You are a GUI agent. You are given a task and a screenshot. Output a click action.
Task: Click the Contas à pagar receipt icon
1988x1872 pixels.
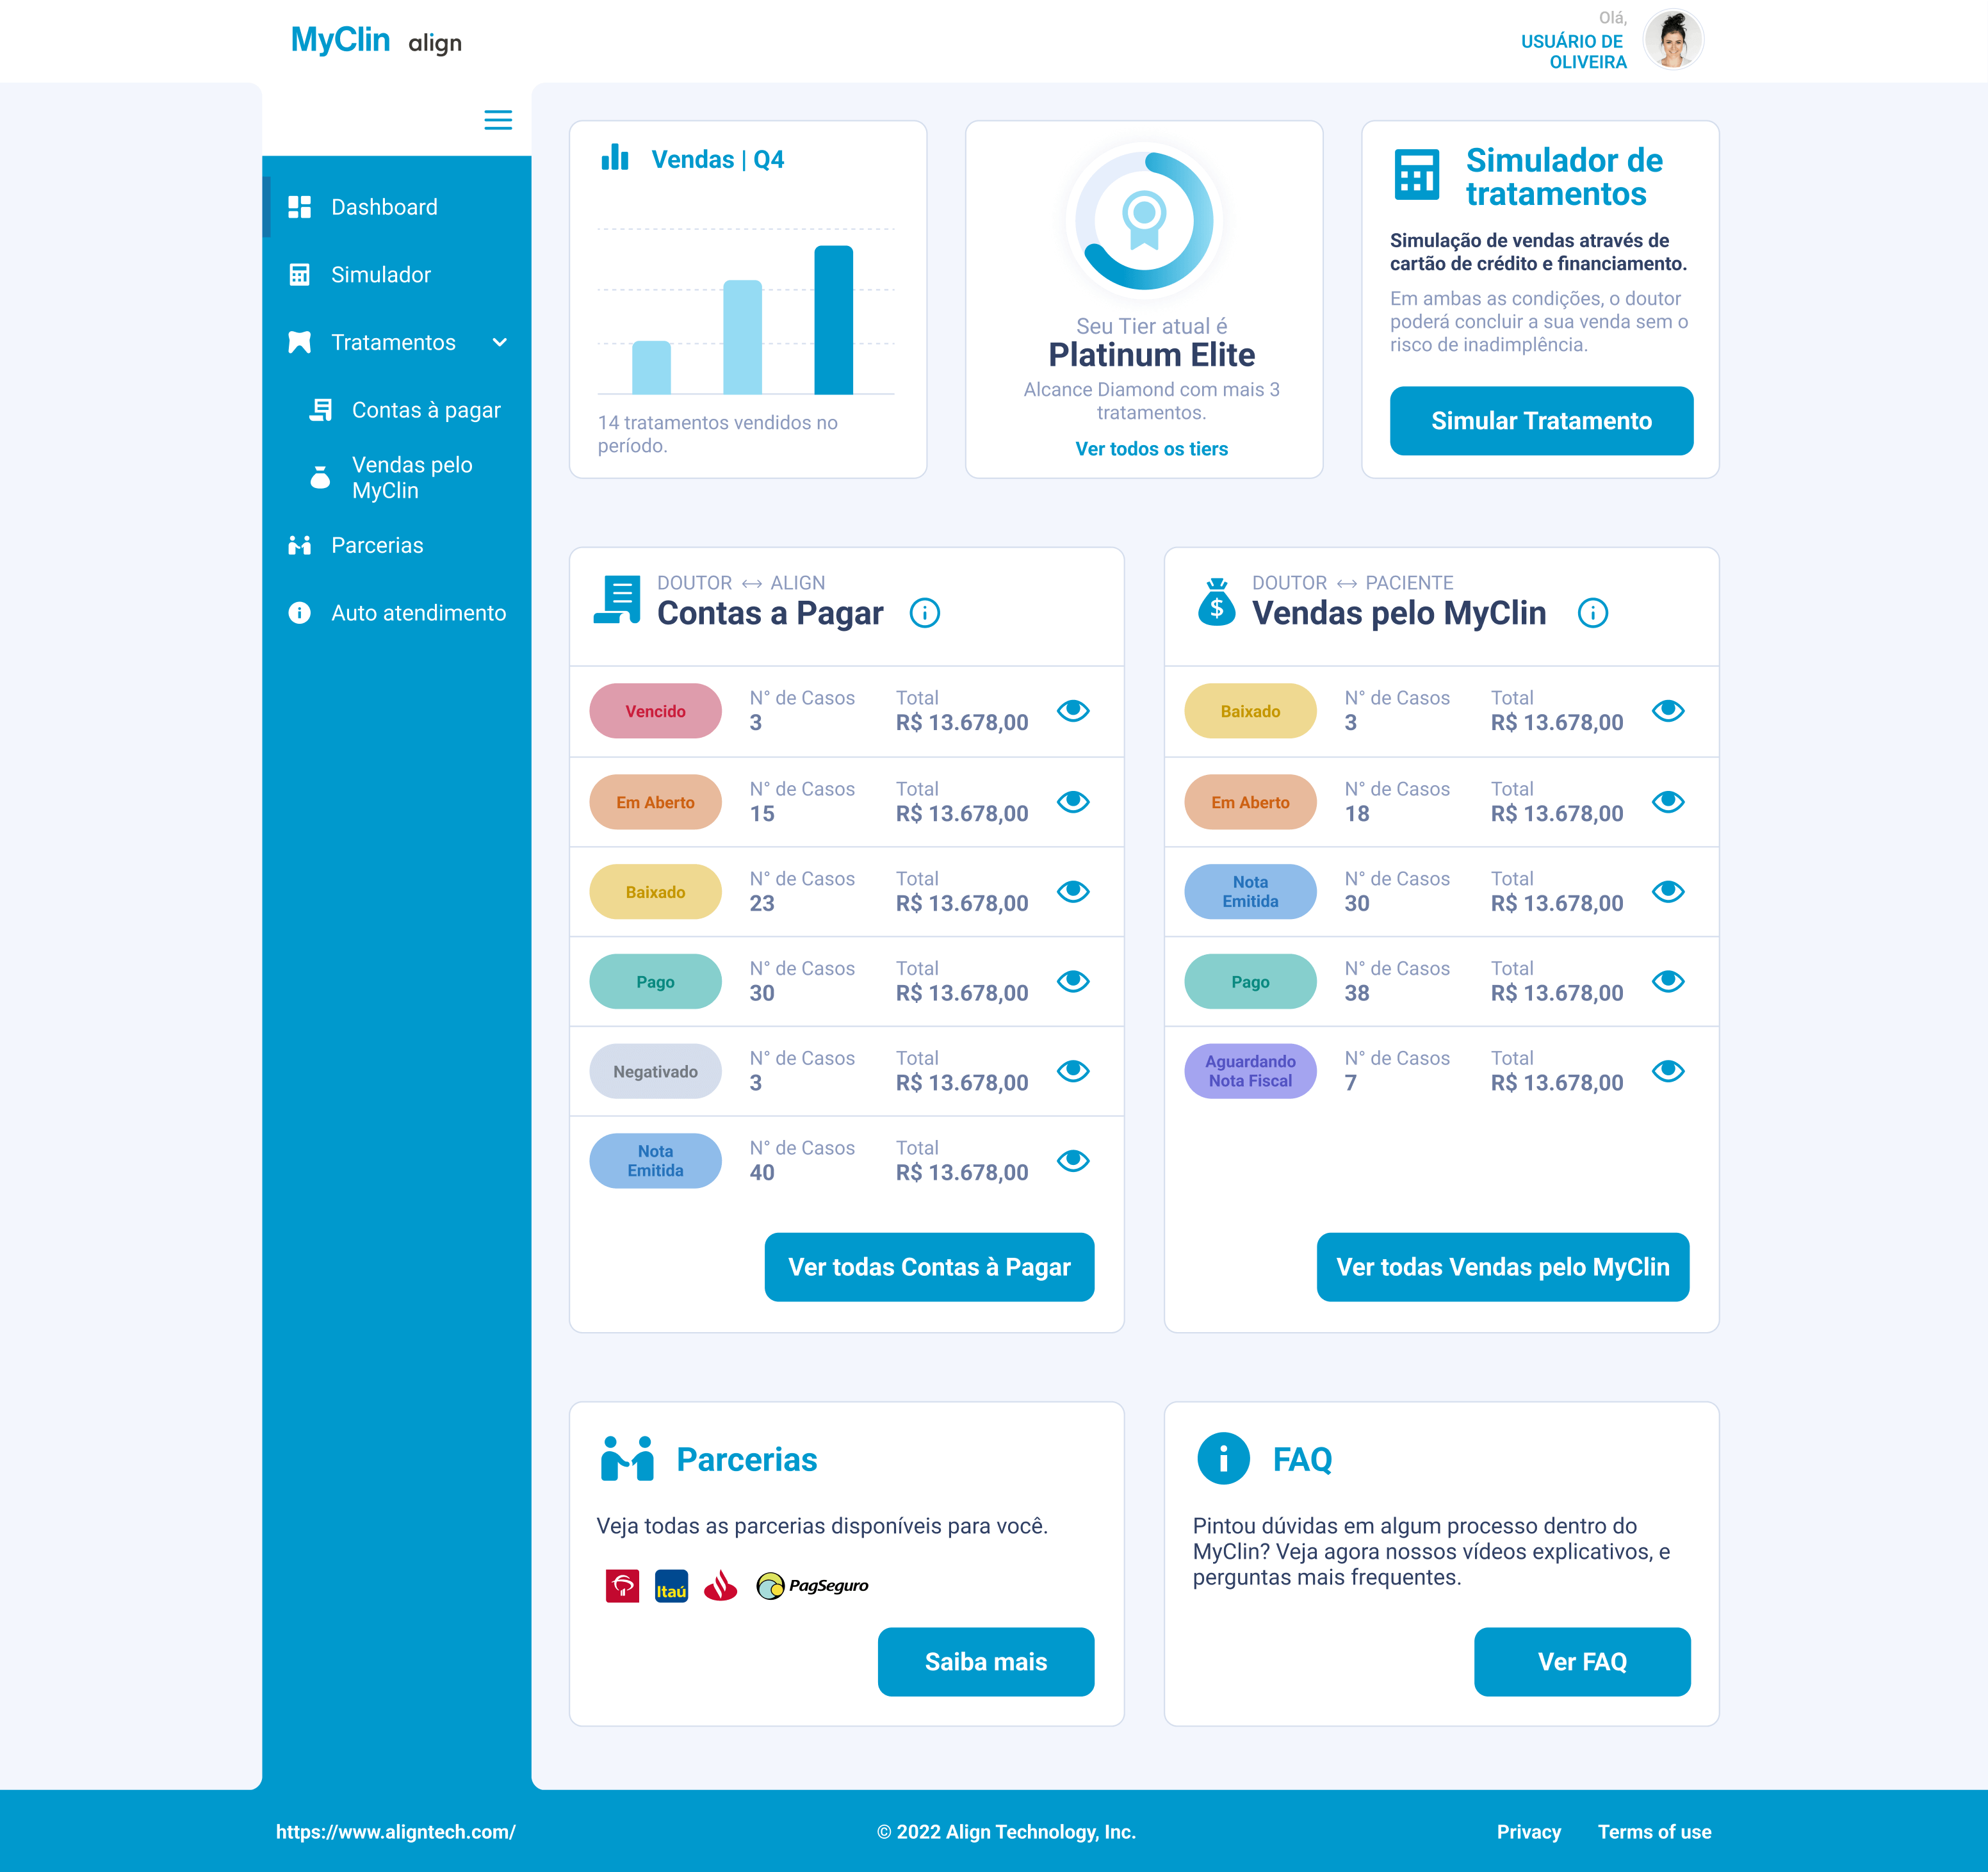coord(320,410)
